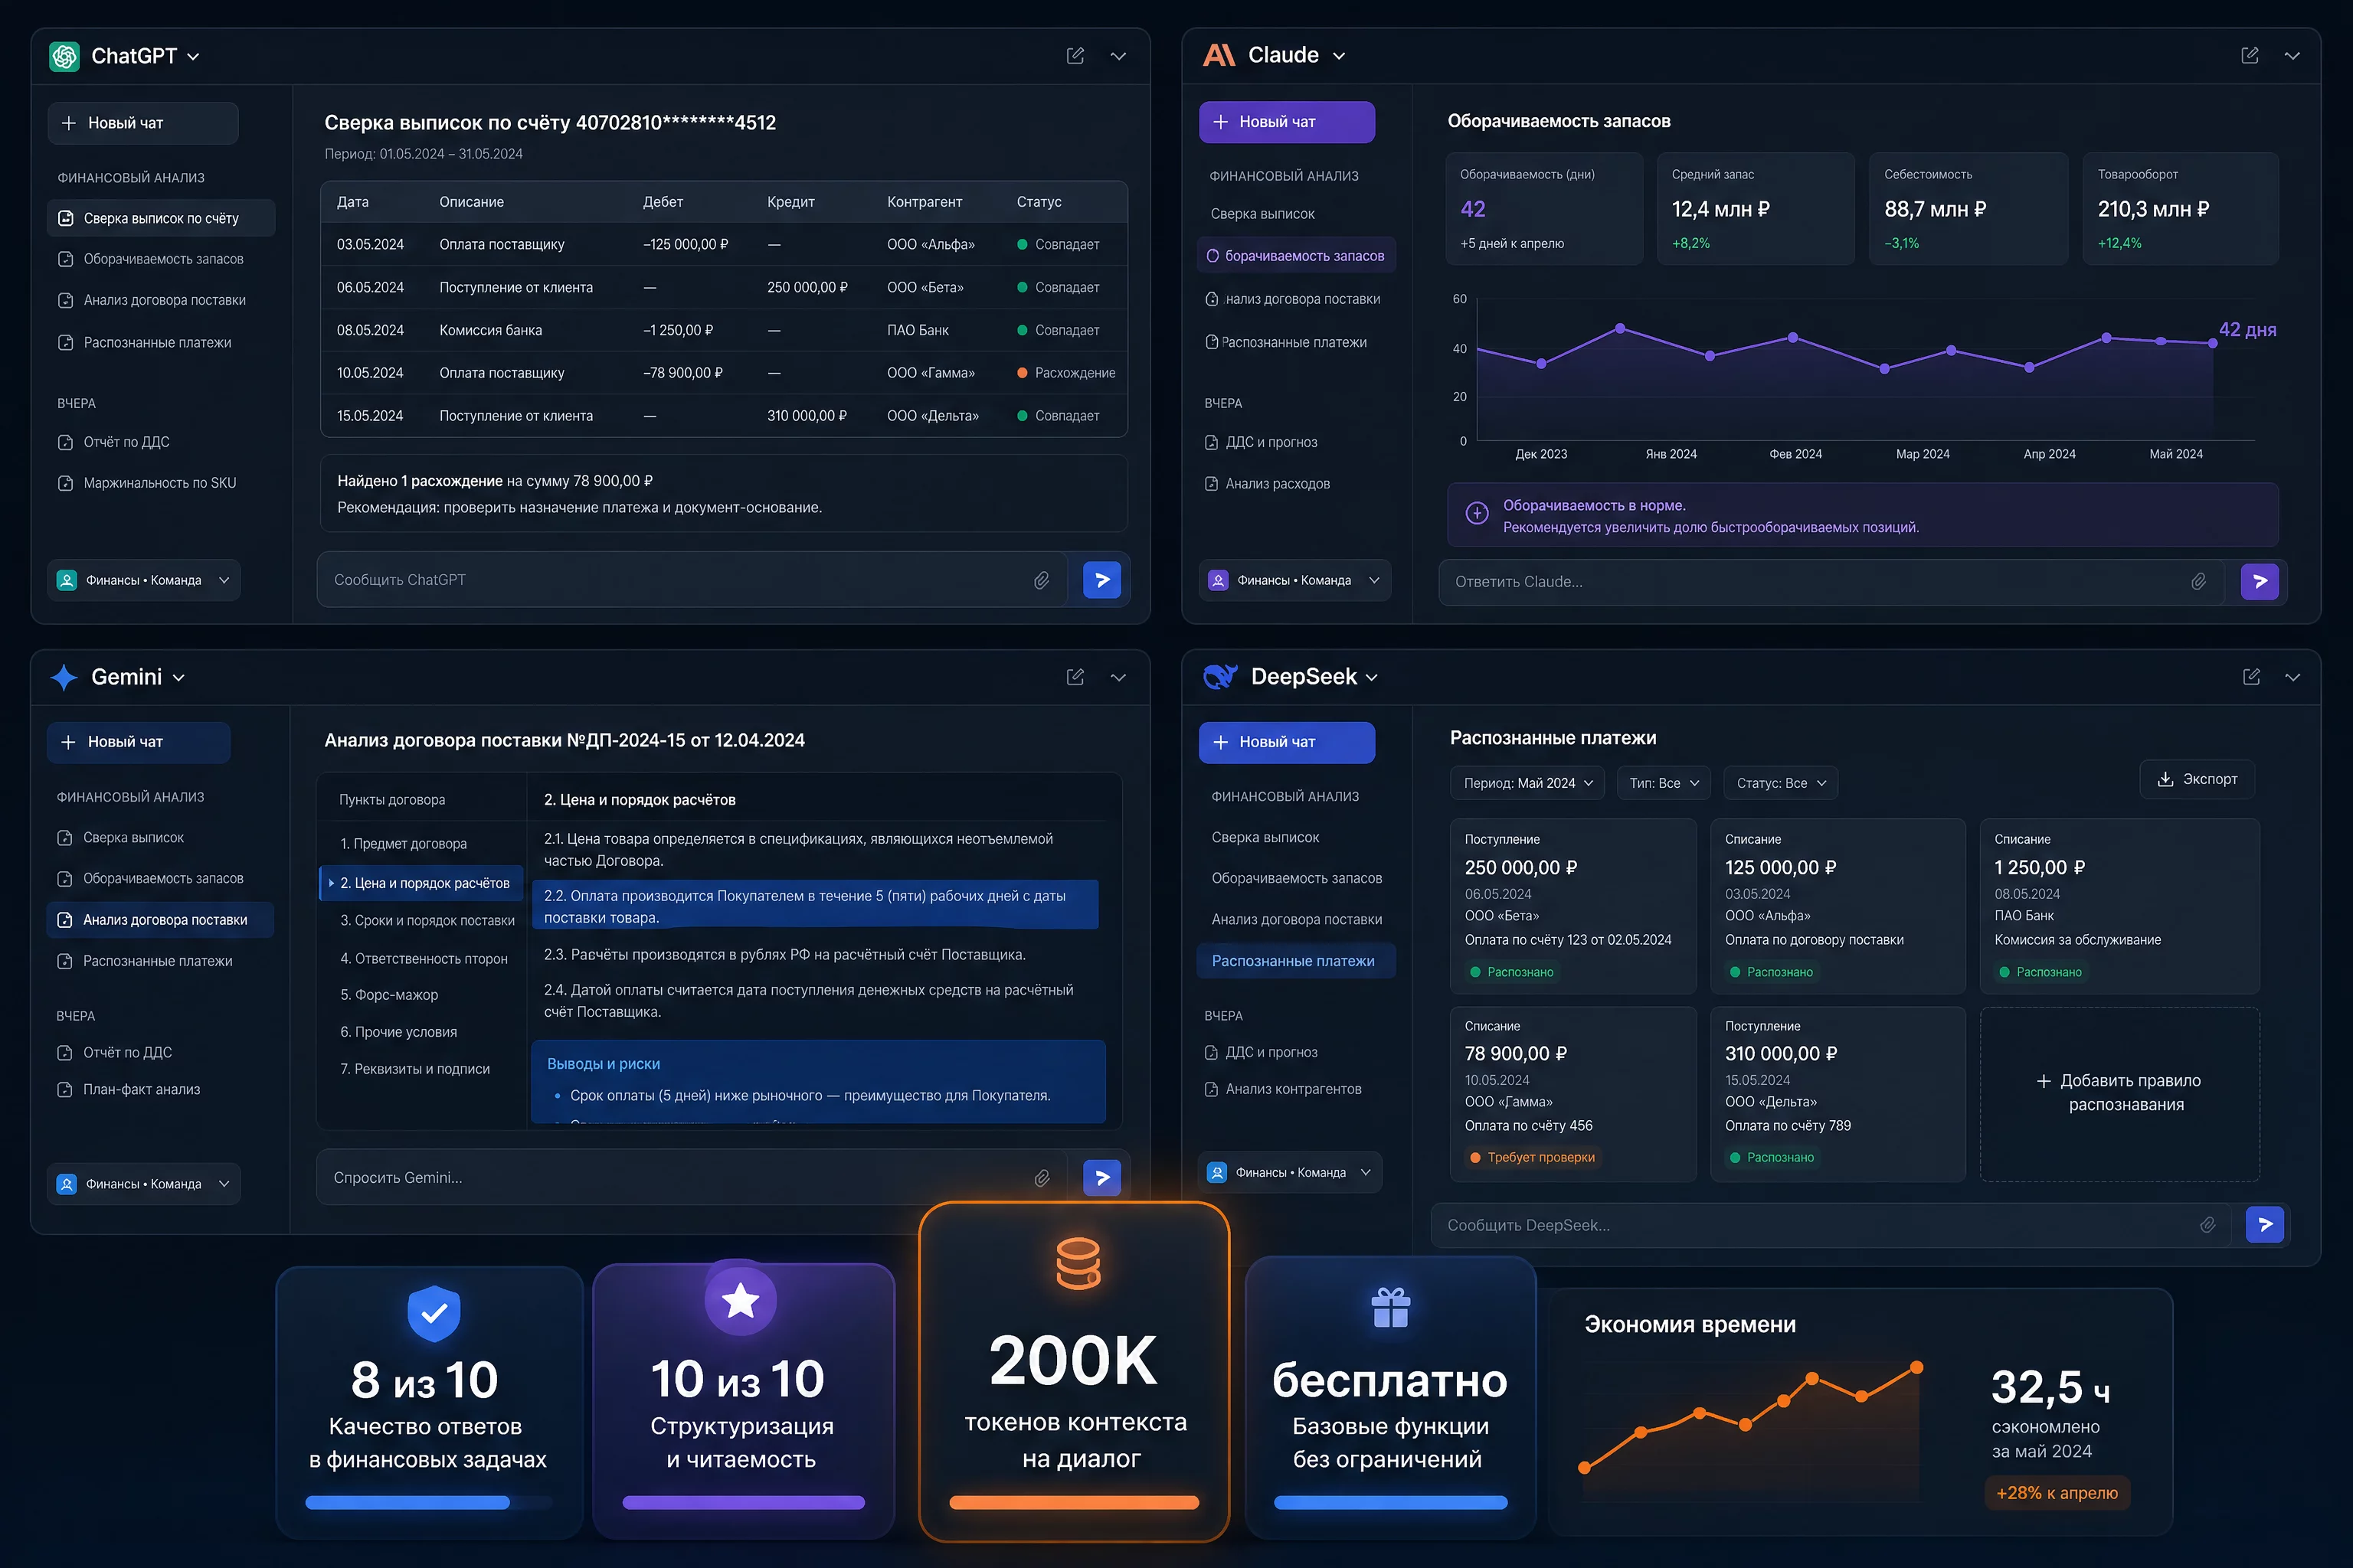Click the star icon on the structuring card
Viewport: 2353px width, 1568px height.
coord(741,1300)
